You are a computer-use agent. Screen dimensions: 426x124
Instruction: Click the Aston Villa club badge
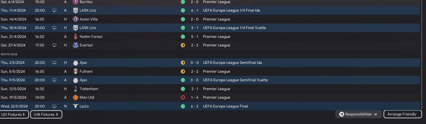pos(76,19)
